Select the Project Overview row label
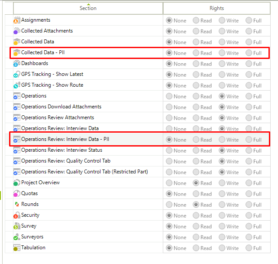 pos(40,183)
